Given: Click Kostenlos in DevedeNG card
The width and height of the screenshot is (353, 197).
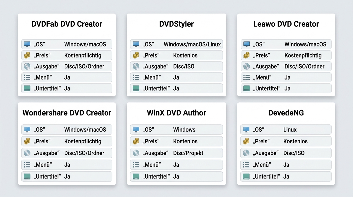Looking at the screenshot, I should (295, 141).
